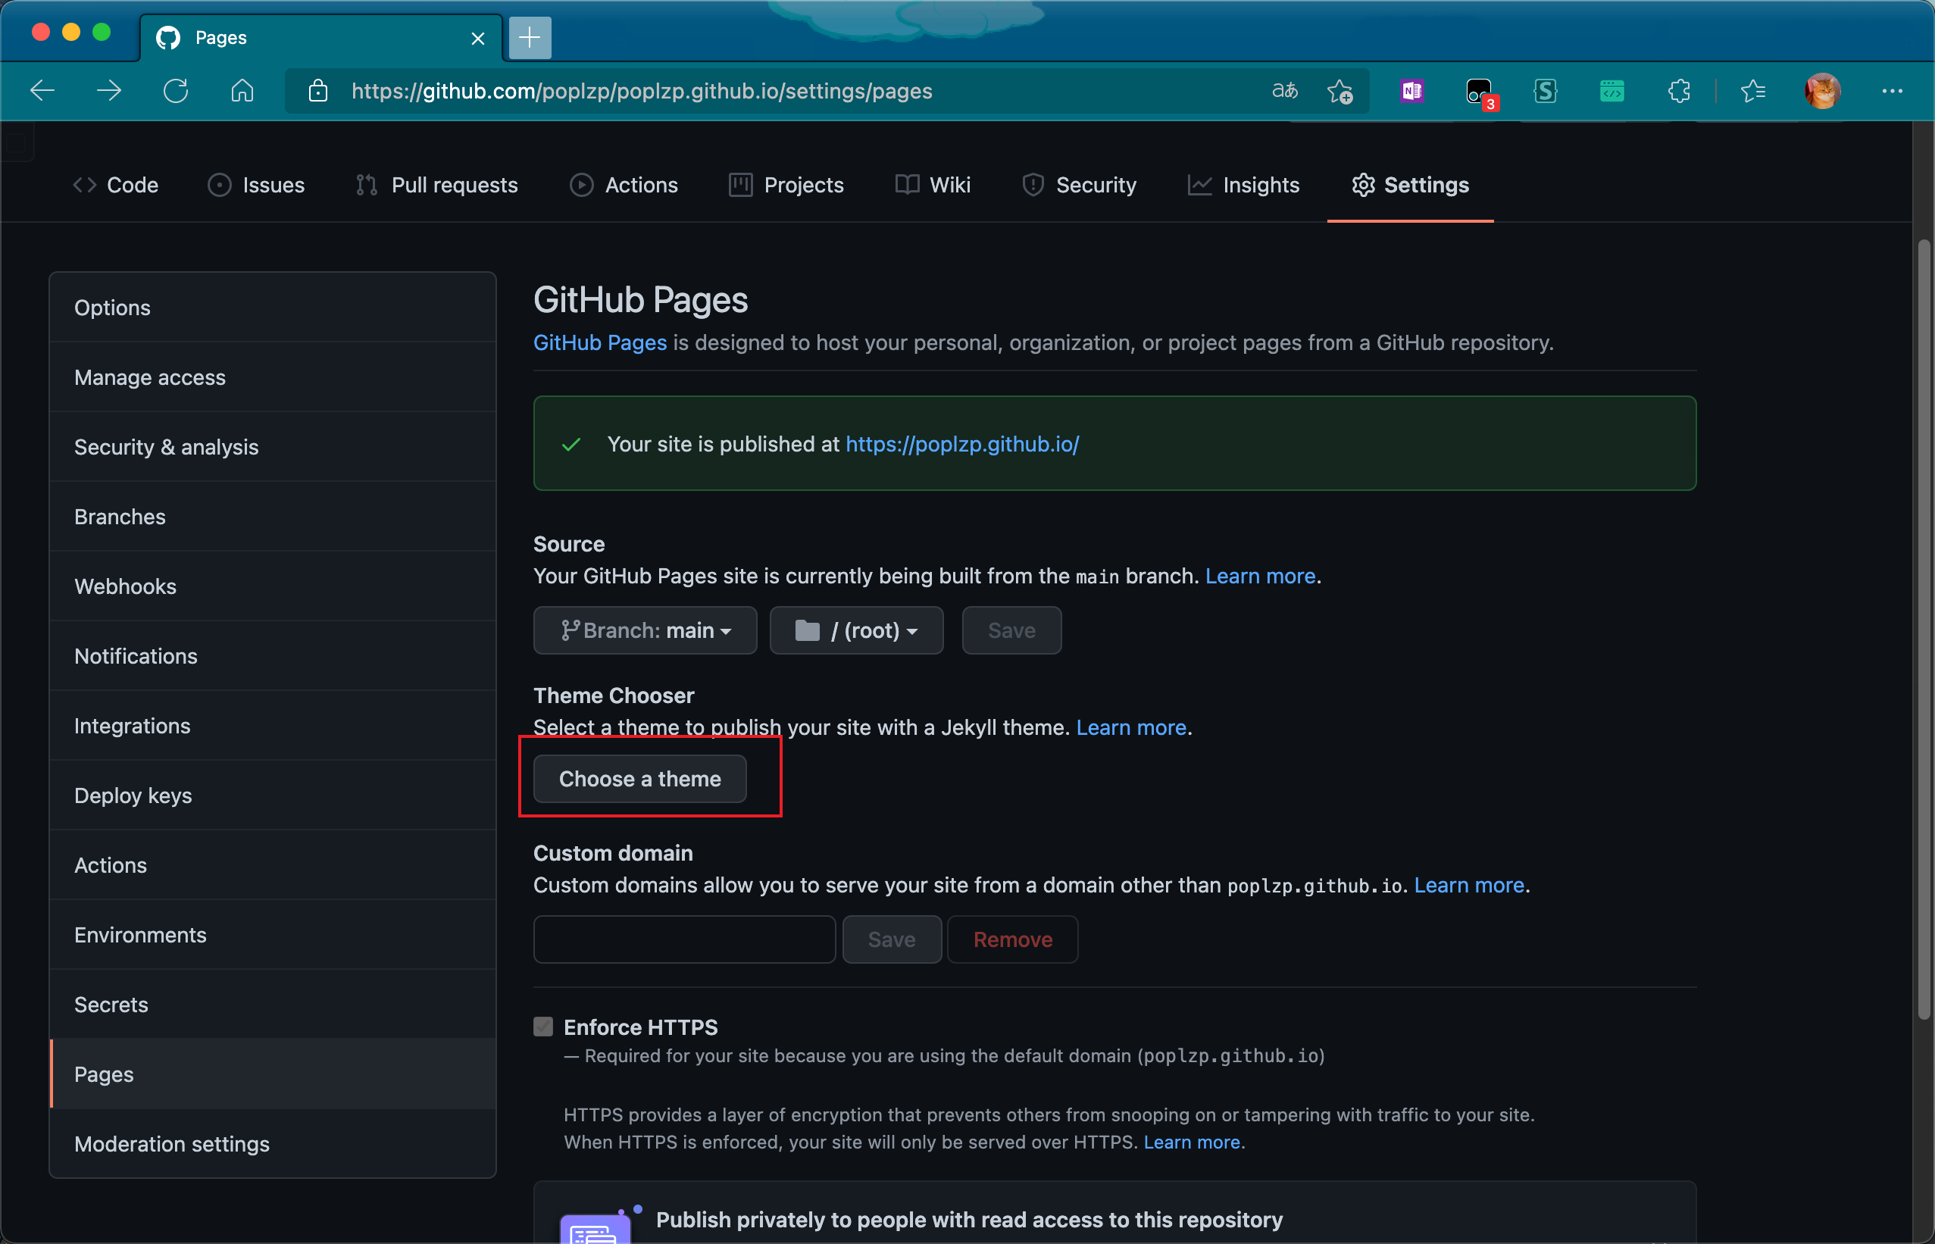Open Learn more link under Custom domain
This screenshot has height=1244, width=1935.
point(1469,886)
